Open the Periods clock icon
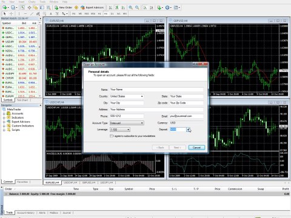Viewport: 291px width, 218px height. tap(168, 7)
